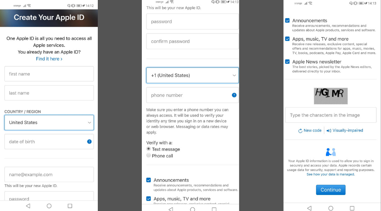Uncheck Announcements in right screen
This screenshot has height=211, width=381.
pos(287,20)
